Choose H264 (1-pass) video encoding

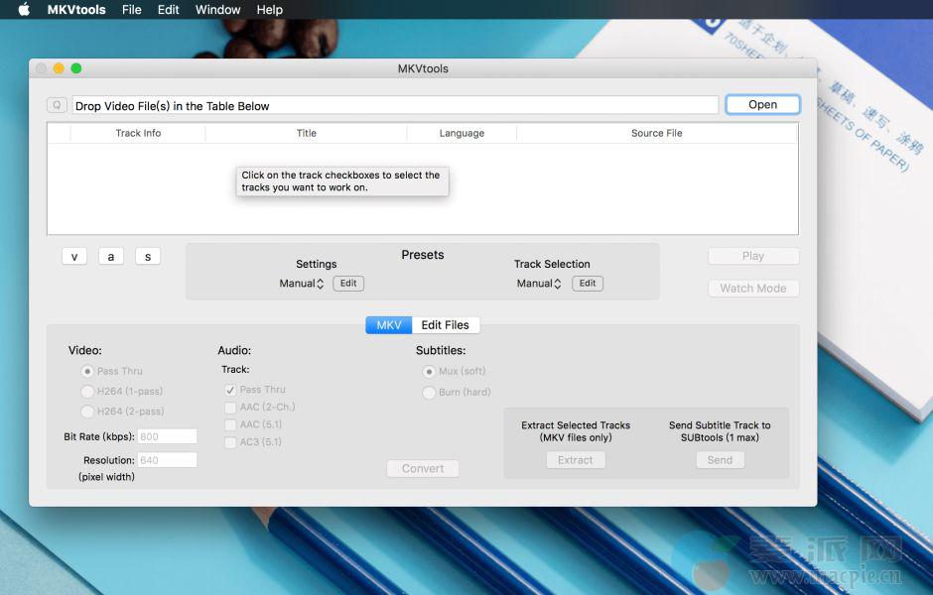coord(87,391)
